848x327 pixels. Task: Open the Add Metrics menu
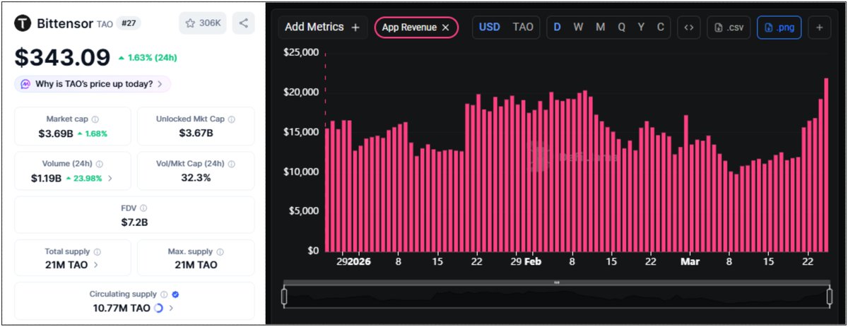(x=322, y=28)
